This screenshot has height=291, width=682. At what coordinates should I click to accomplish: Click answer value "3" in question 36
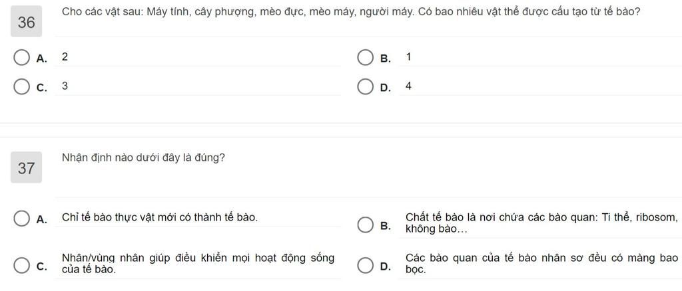[65, 86]
